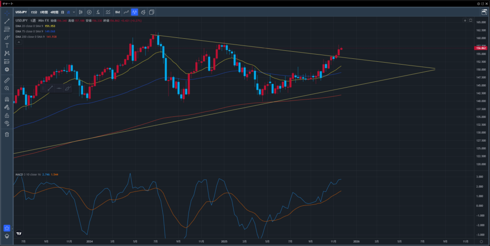Switch to the 4時間 timeframe
490x246 pixels.
(x=54, y=12)
